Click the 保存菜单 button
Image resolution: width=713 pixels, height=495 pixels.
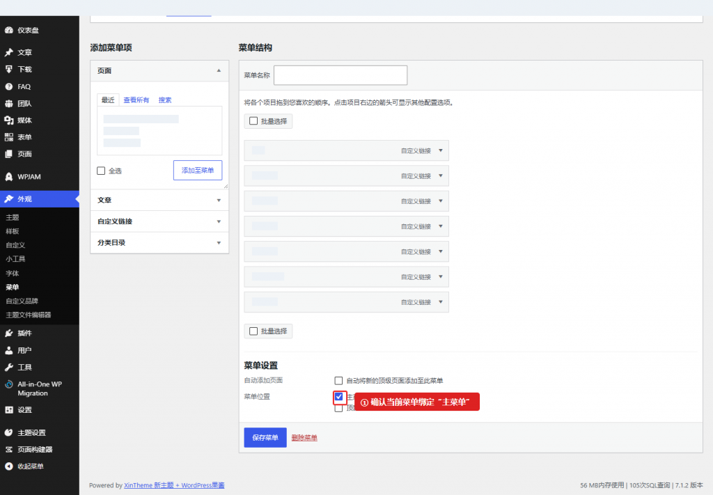265,437
